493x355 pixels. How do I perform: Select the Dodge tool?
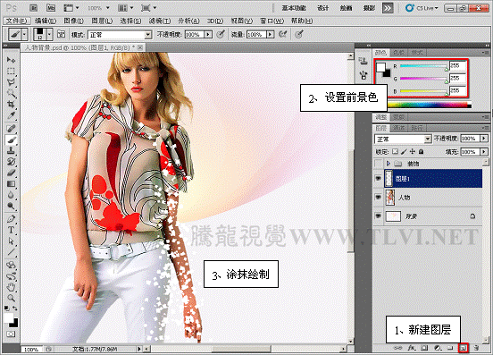pyautogui.click(x=11, y=207)
